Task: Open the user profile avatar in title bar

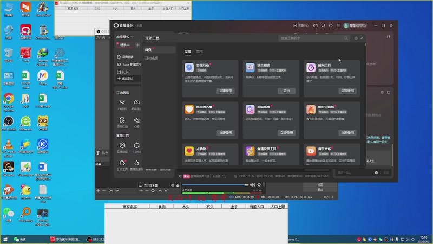Action: [346, 25]
